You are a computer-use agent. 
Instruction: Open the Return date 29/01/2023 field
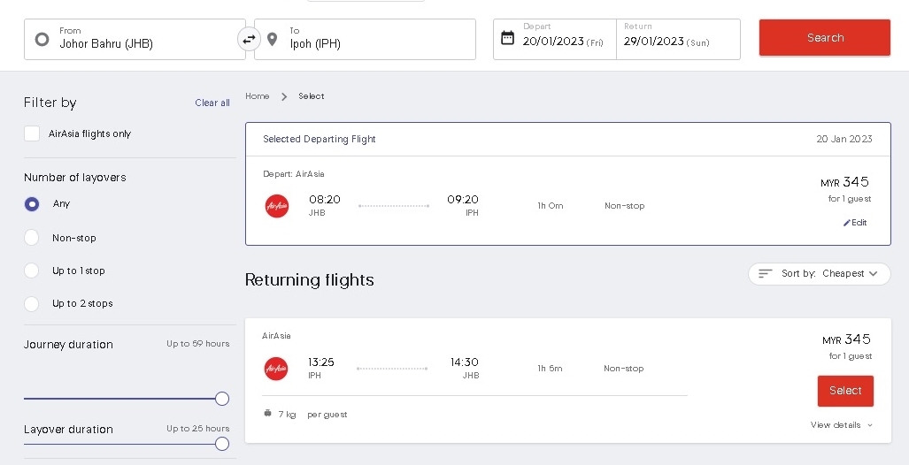[x=678, y=40]
